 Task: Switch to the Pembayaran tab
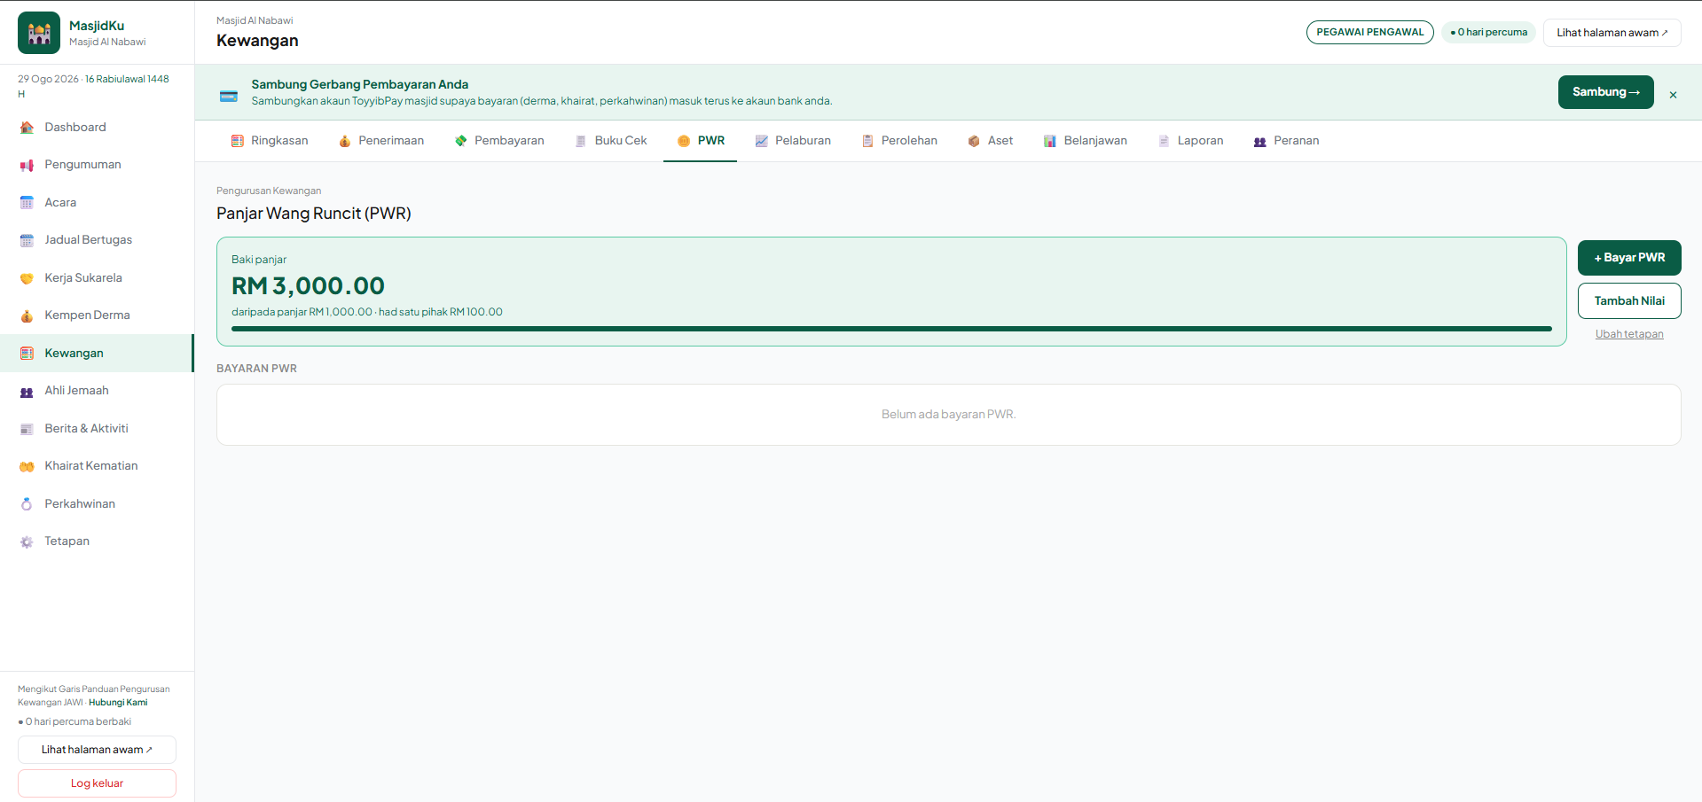click(499, 141)
